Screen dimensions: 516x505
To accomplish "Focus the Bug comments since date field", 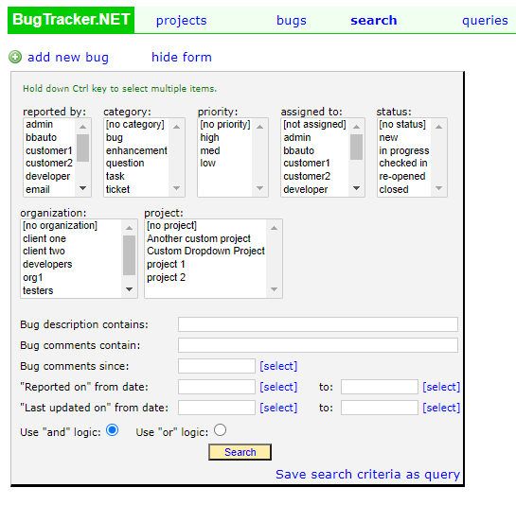I will (217, 366).
